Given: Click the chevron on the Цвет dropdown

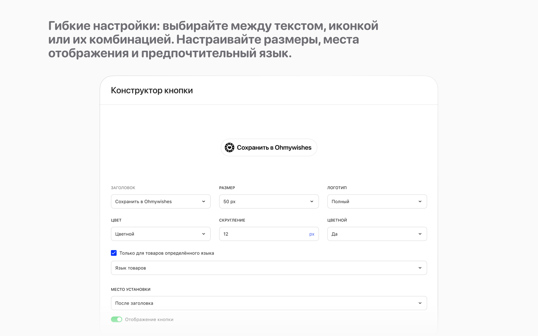Looking at the screenshot, I should point(204,234).
